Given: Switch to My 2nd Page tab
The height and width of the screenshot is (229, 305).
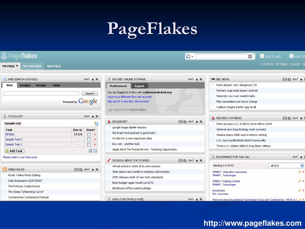Looking at the screenshot, I should click(32, 66).
